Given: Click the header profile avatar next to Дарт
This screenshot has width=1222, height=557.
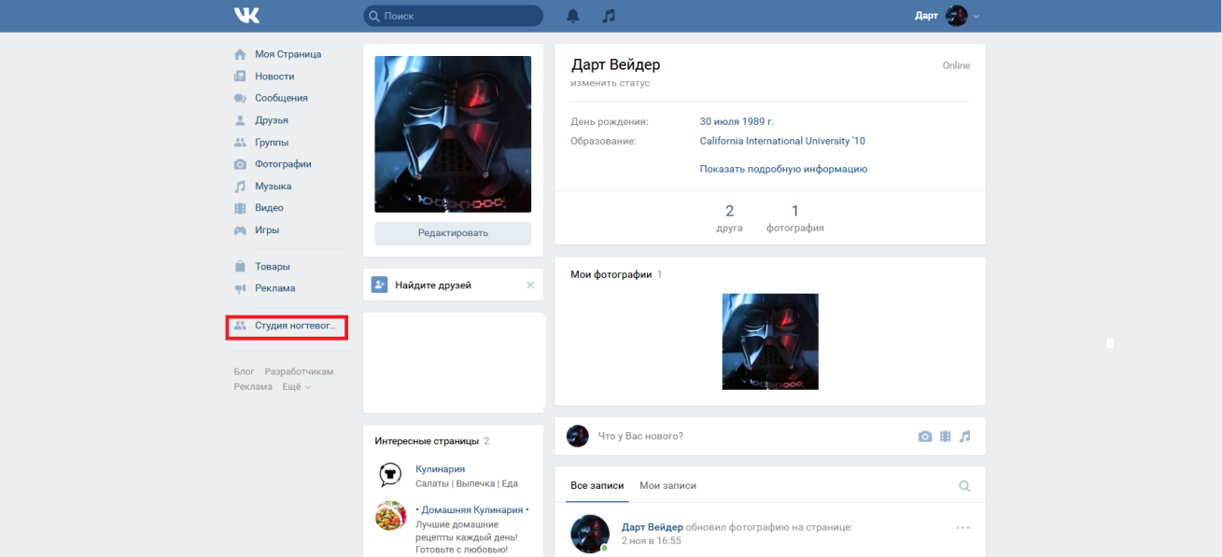Looking at the screenshot, I should [957, 16].
